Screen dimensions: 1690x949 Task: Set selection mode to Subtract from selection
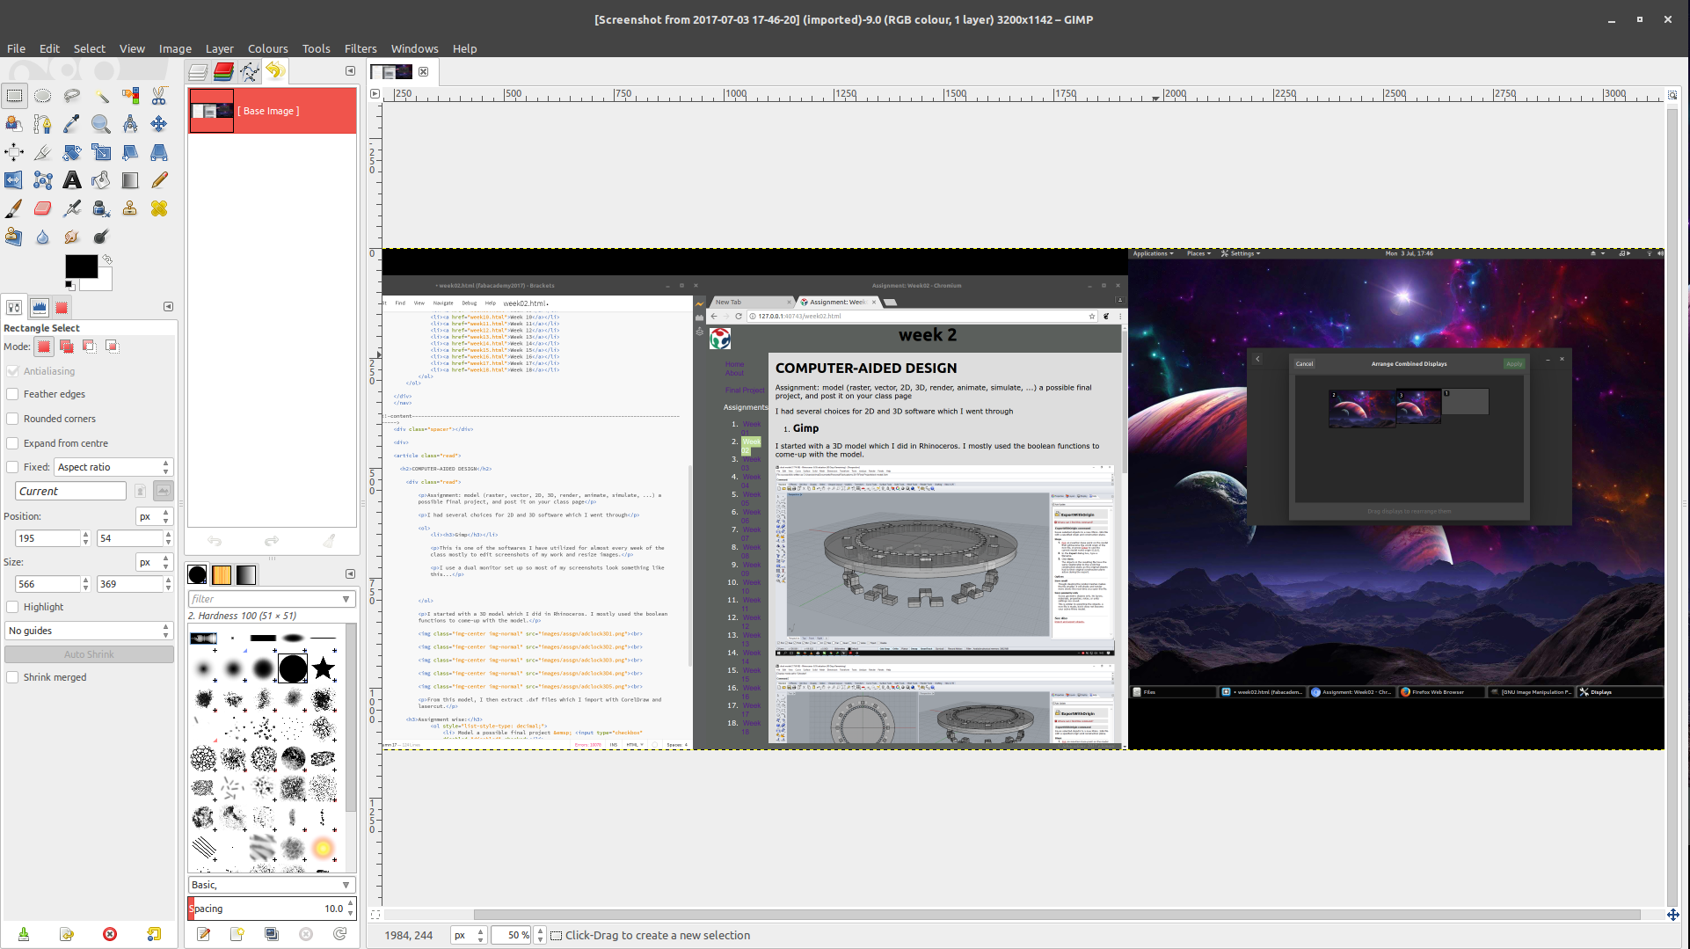pos(89,346)
